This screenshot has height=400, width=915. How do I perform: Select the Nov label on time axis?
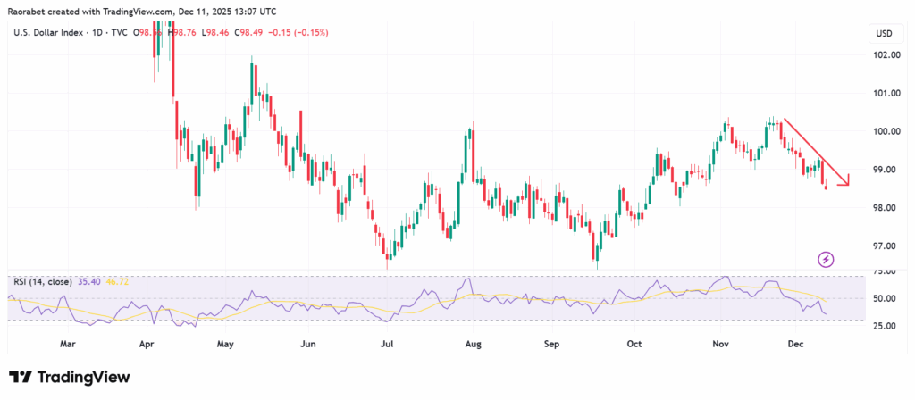point(721,342)
